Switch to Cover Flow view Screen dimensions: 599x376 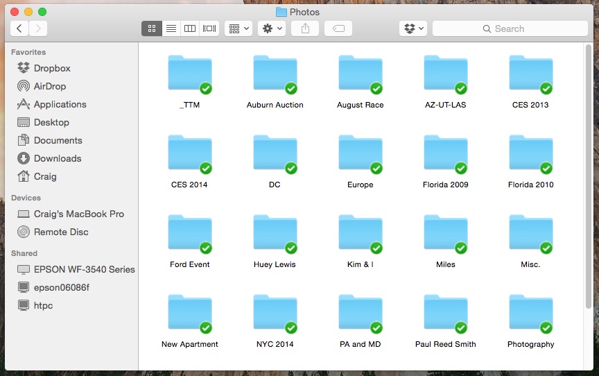[209, 28]
